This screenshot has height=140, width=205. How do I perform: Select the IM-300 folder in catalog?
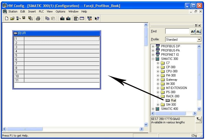coord(170,84)
